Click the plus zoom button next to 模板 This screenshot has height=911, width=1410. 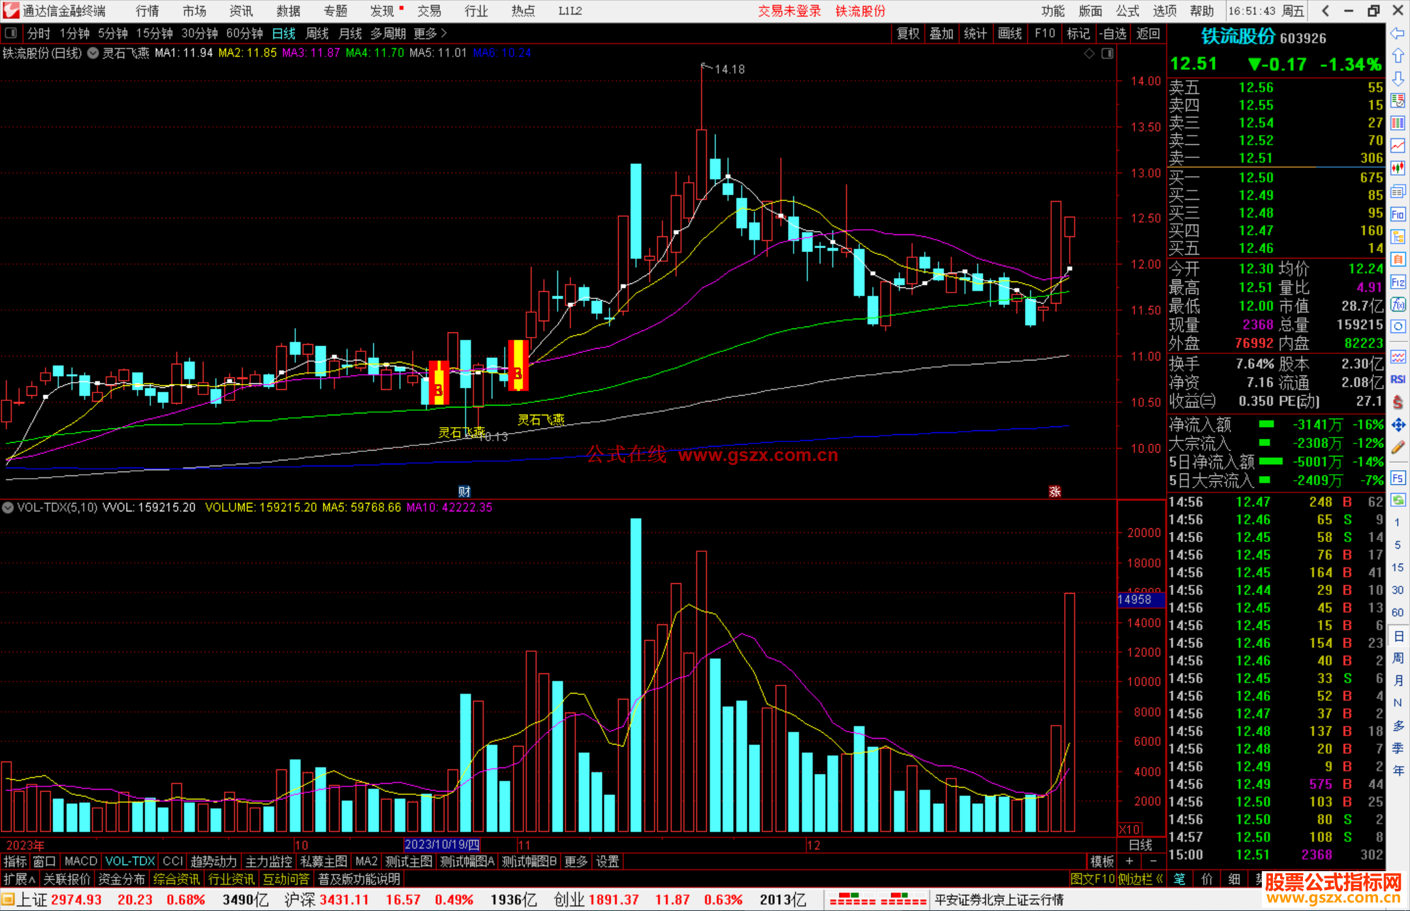[1129, 861]
